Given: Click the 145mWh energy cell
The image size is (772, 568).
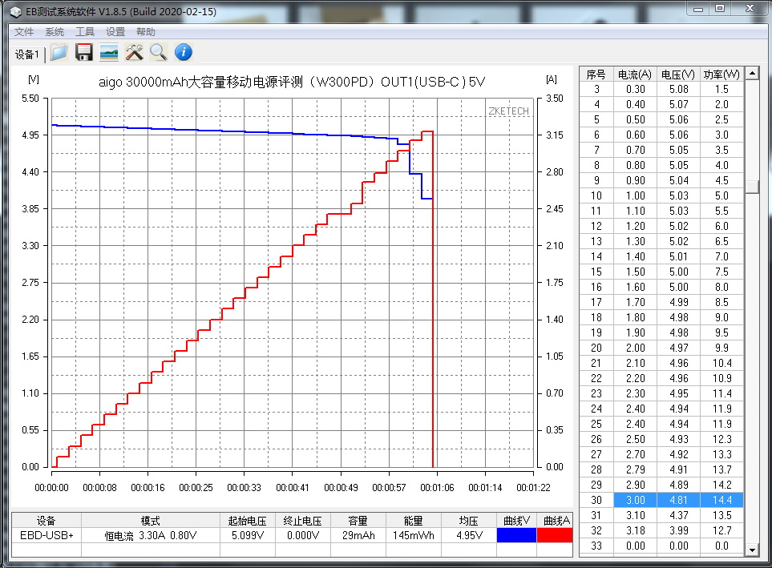Looking at the screenshot, I should coord(413,535).
